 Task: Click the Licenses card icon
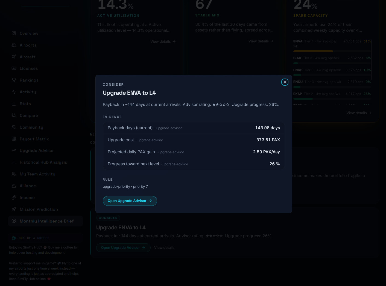pyautogui.click(x=14, y=68)
